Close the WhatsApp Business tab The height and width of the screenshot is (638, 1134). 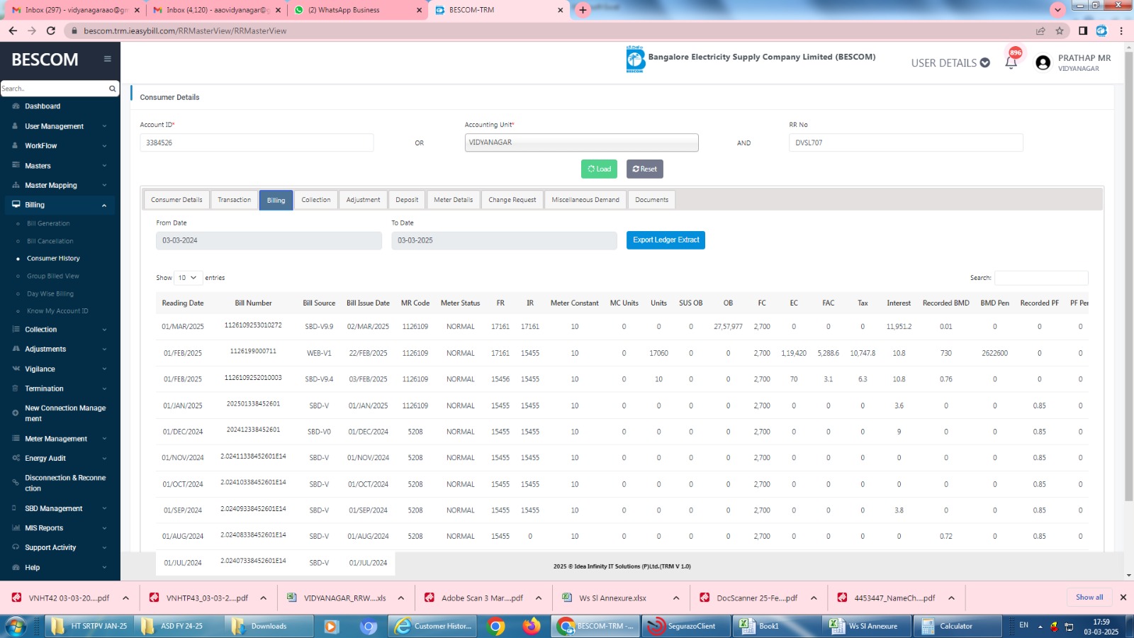point(419,10)
